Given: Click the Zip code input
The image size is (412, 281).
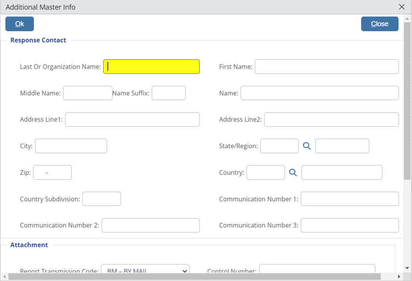Looking at the screenshot, I should 52,172.
